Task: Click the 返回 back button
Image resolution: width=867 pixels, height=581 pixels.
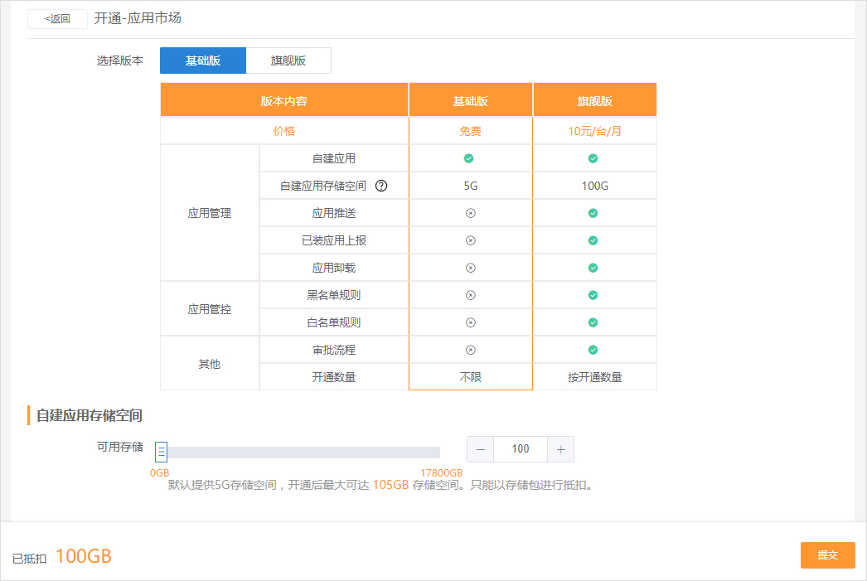Action: 57,18
